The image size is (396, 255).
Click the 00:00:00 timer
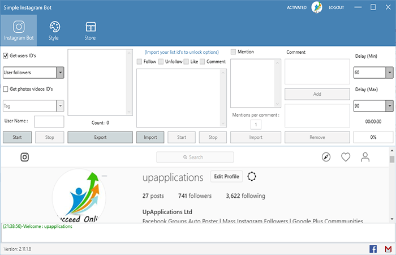coord(373,122)
